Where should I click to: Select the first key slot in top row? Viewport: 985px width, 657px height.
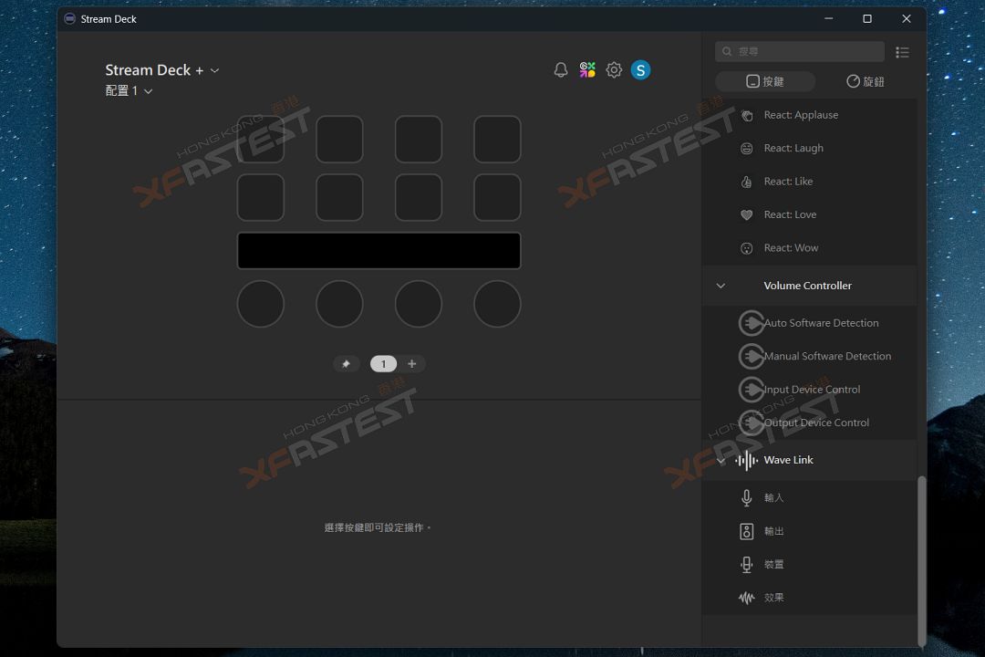pyautogui.click(x=261, y=139)
